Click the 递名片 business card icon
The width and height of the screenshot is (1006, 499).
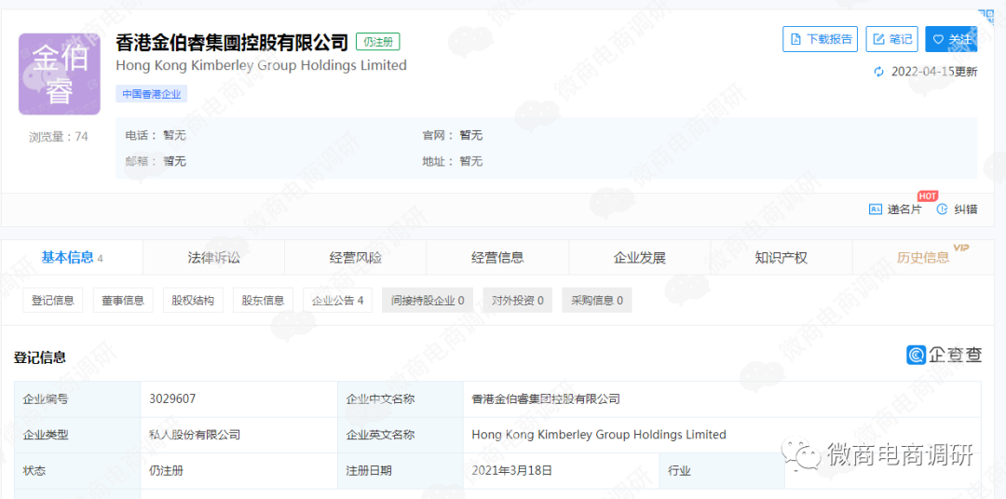pyautogui.click(x=875, y=209)
